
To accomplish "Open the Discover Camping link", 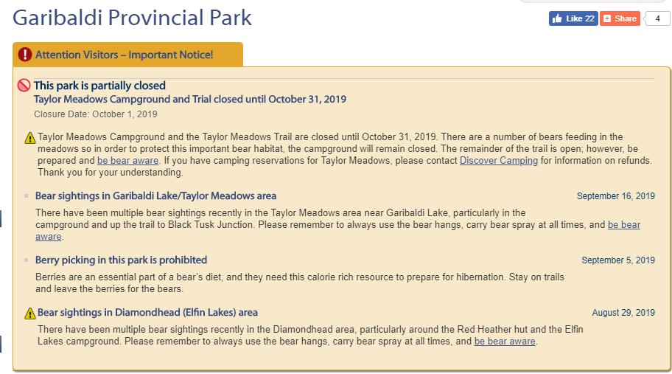I will [498, 160].
